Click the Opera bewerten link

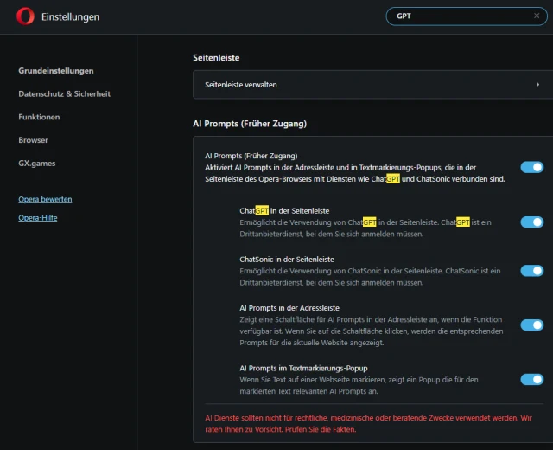click(45, 199)
